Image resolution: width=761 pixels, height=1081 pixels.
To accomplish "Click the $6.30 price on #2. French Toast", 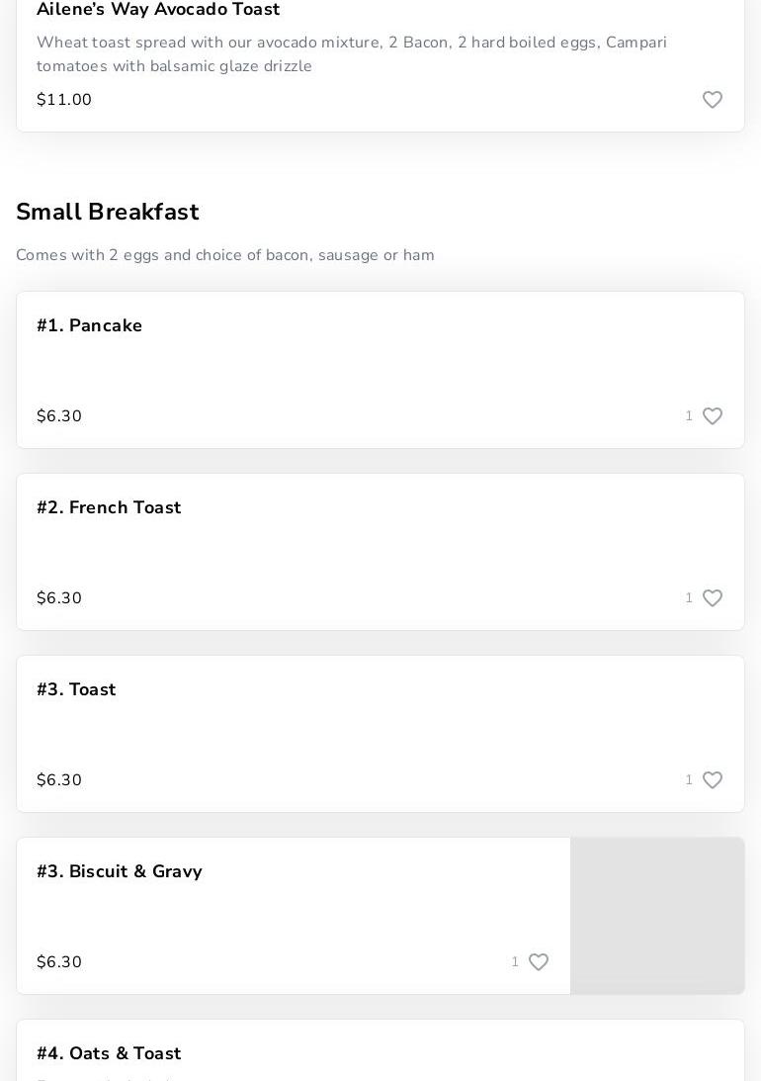I will pyautogui.click(x=59, y=598).
